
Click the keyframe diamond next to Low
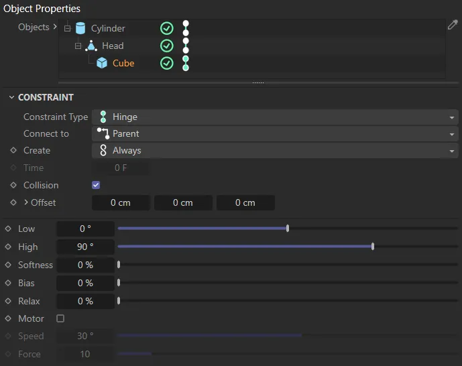(x=8, y=229)
